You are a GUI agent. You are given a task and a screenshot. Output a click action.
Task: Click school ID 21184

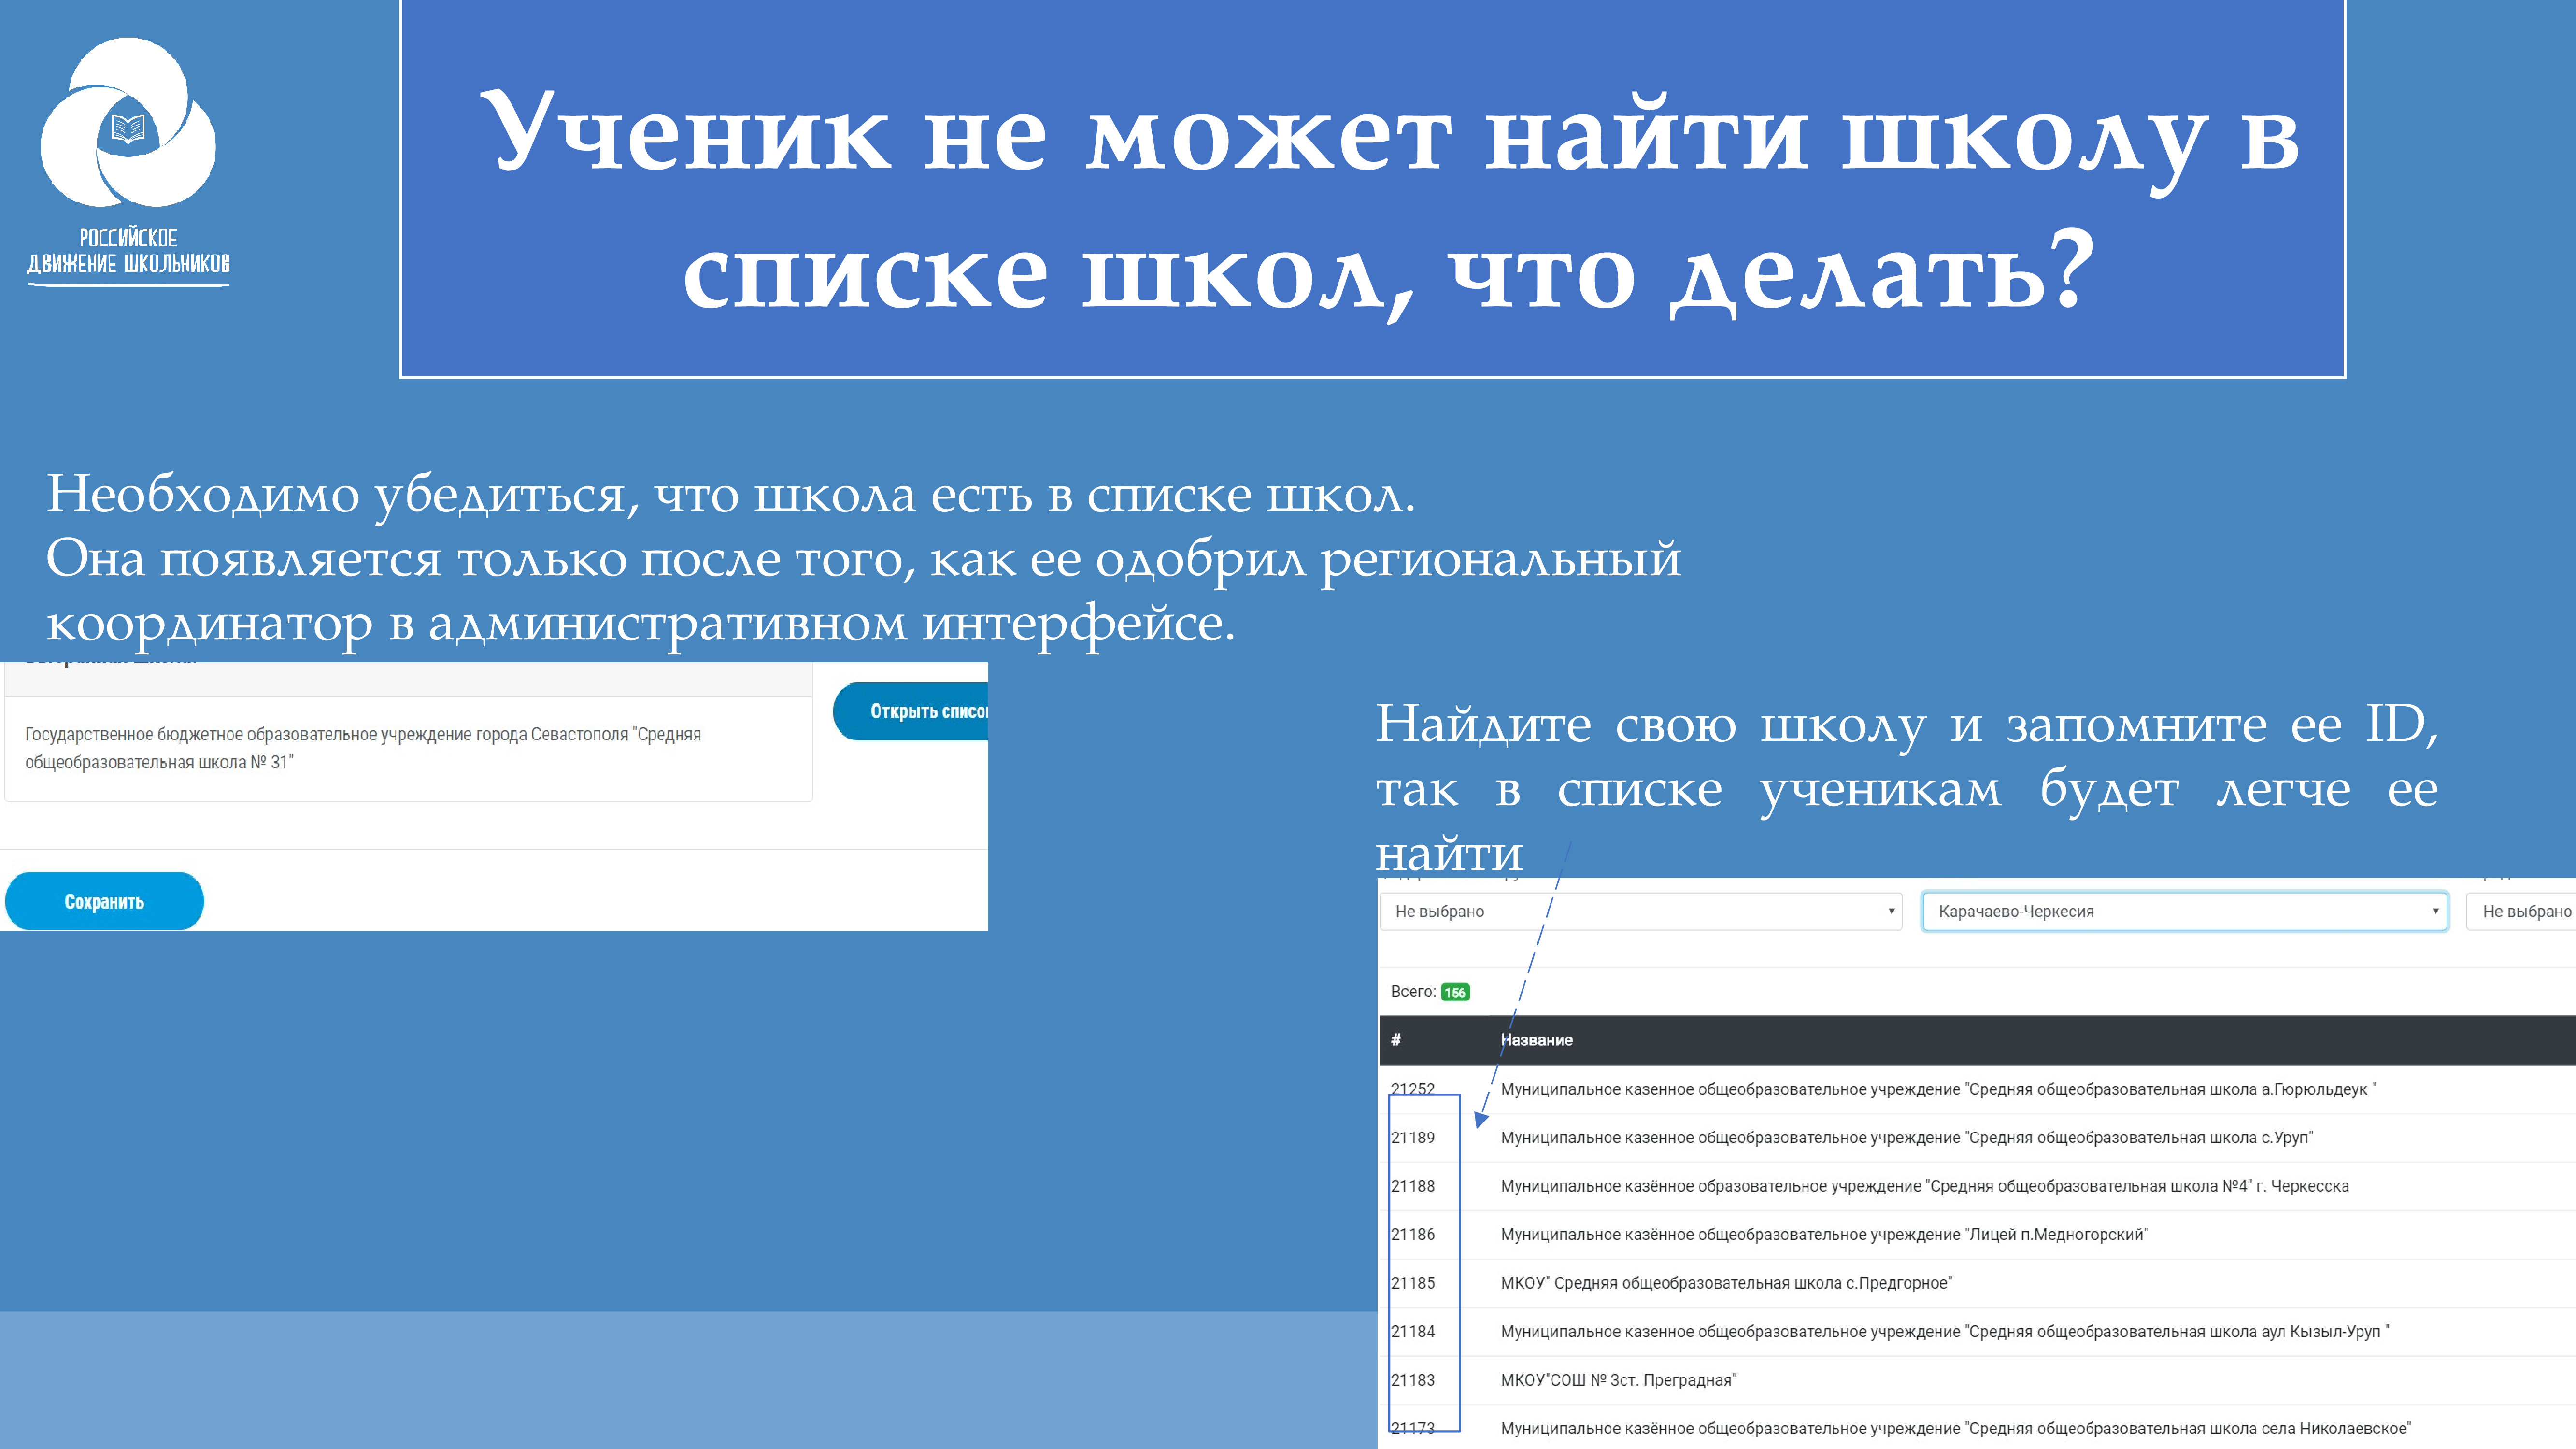click(1412, 1331)
